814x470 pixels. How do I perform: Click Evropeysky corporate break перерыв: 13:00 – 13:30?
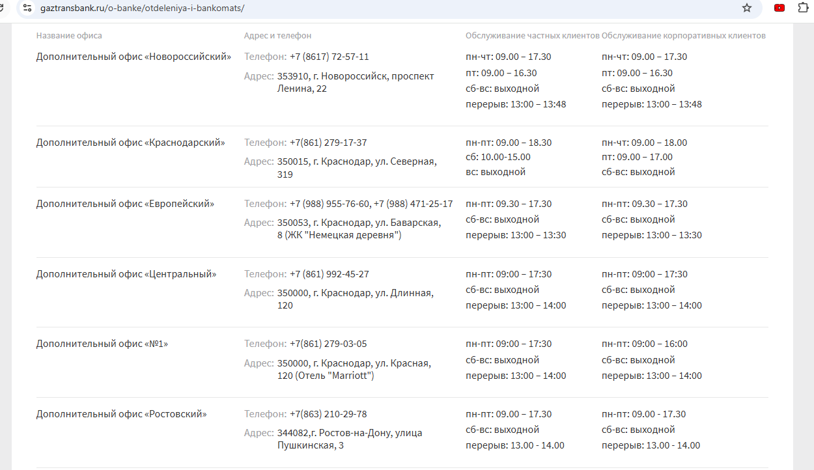pos(652,235)
